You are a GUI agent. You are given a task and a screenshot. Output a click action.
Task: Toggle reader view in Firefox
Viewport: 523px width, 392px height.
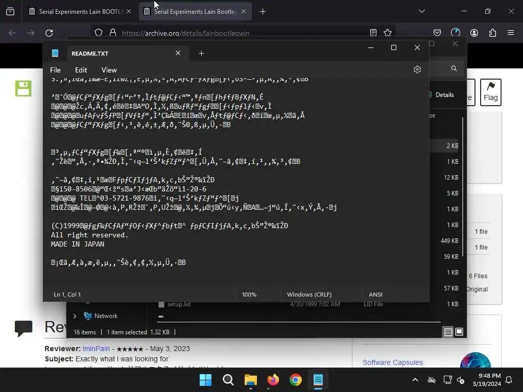[x=373, y=33]
